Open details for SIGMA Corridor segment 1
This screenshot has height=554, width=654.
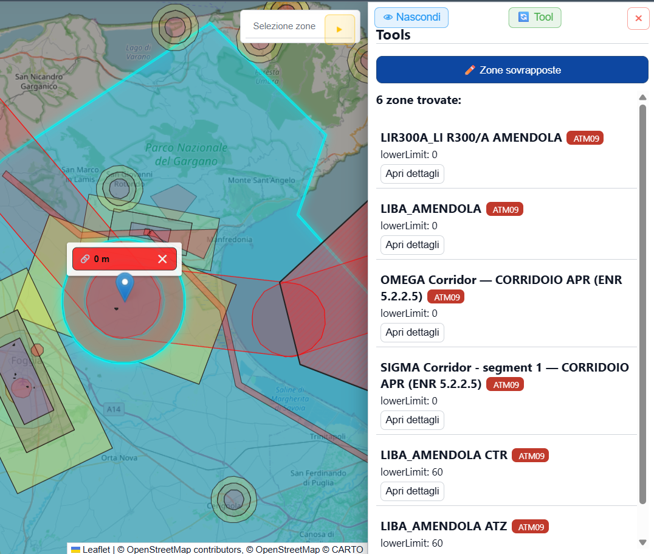click(x=412, y=420)
